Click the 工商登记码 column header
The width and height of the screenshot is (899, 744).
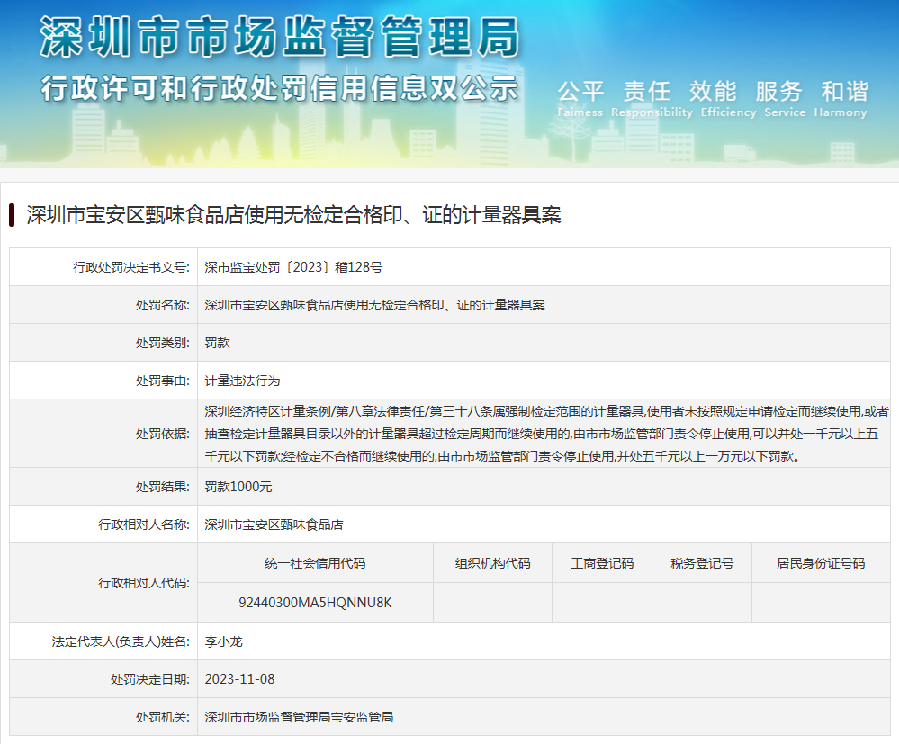[602, 563]
